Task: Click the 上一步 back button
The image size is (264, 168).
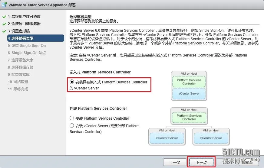Action: click(x=175, y=162)
